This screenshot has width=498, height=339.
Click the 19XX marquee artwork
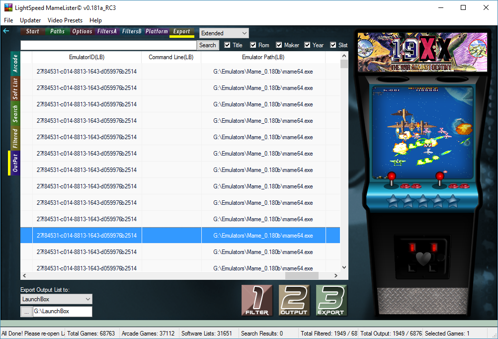(x=422, y=52)
